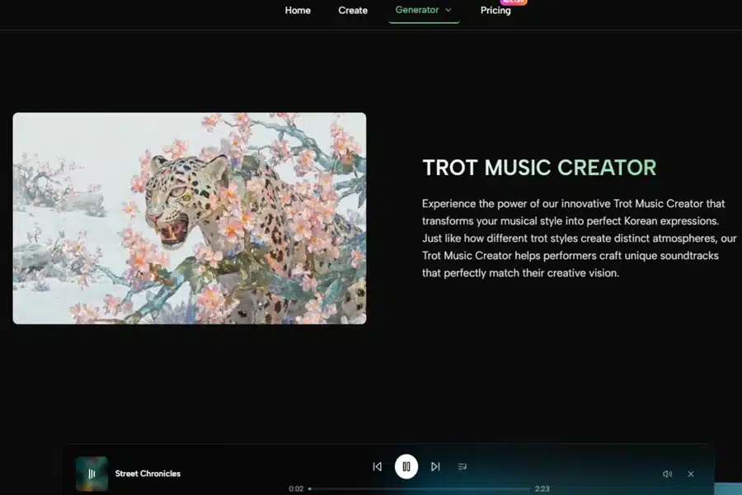Screen dimensions: 742x495
Task: Pause the playing track Street Chronicles
Action: (406, 466)
